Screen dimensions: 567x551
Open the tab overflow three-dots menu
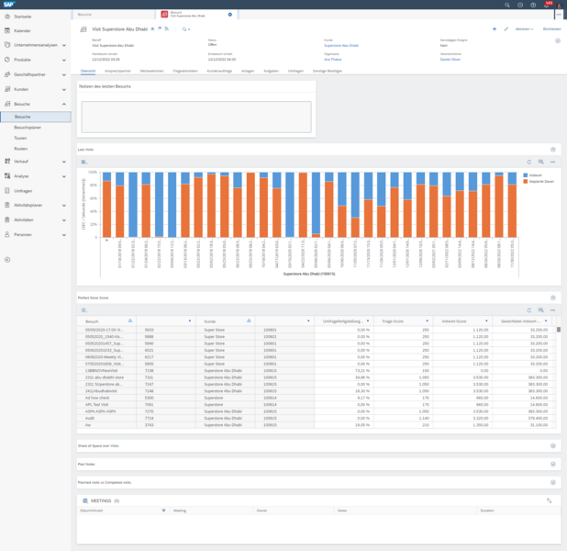[559, 15]
